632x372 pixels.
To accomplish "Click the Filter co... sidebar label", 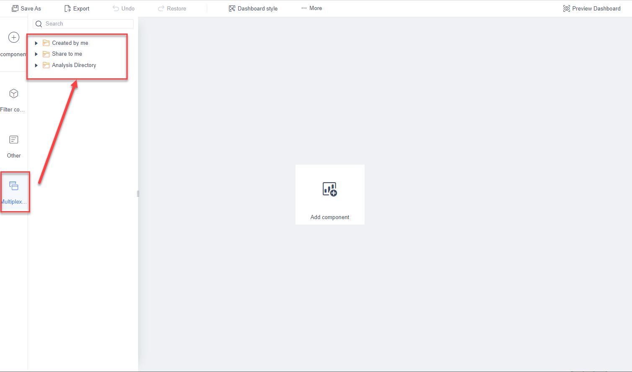I will (13, 109).
